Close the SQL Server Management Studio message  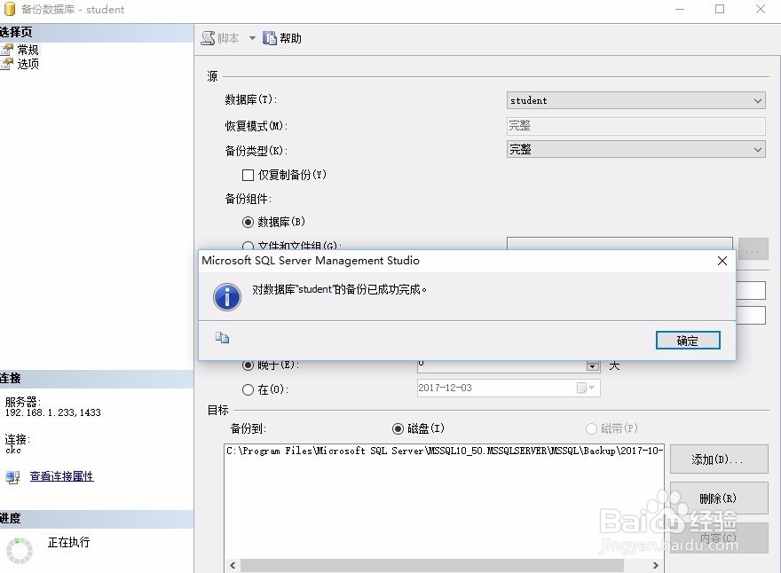pos(722,261)
